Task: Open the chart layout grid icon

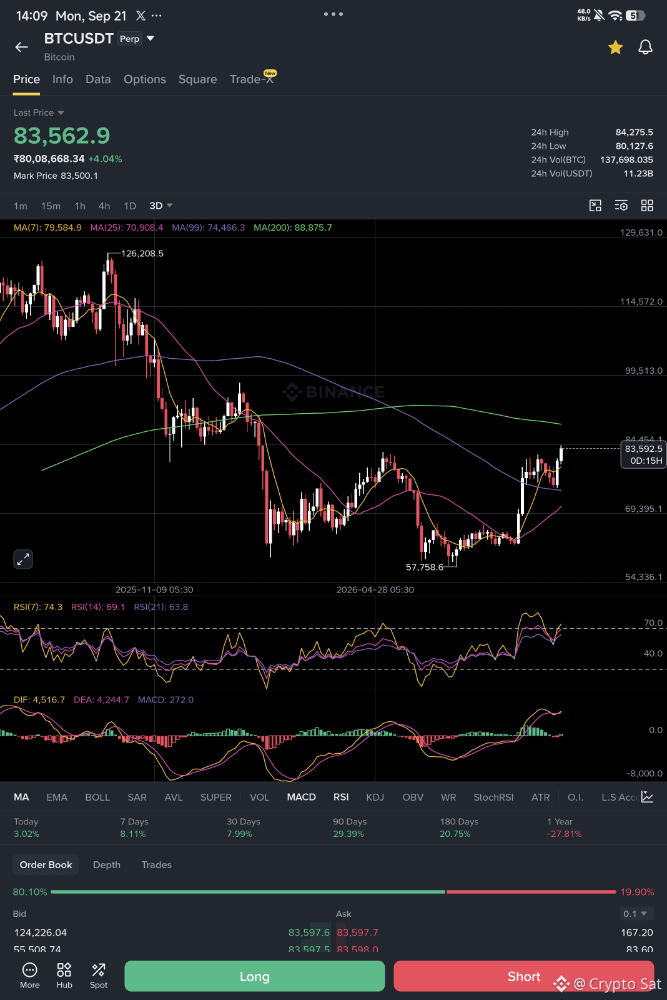Action: (647, 206)
